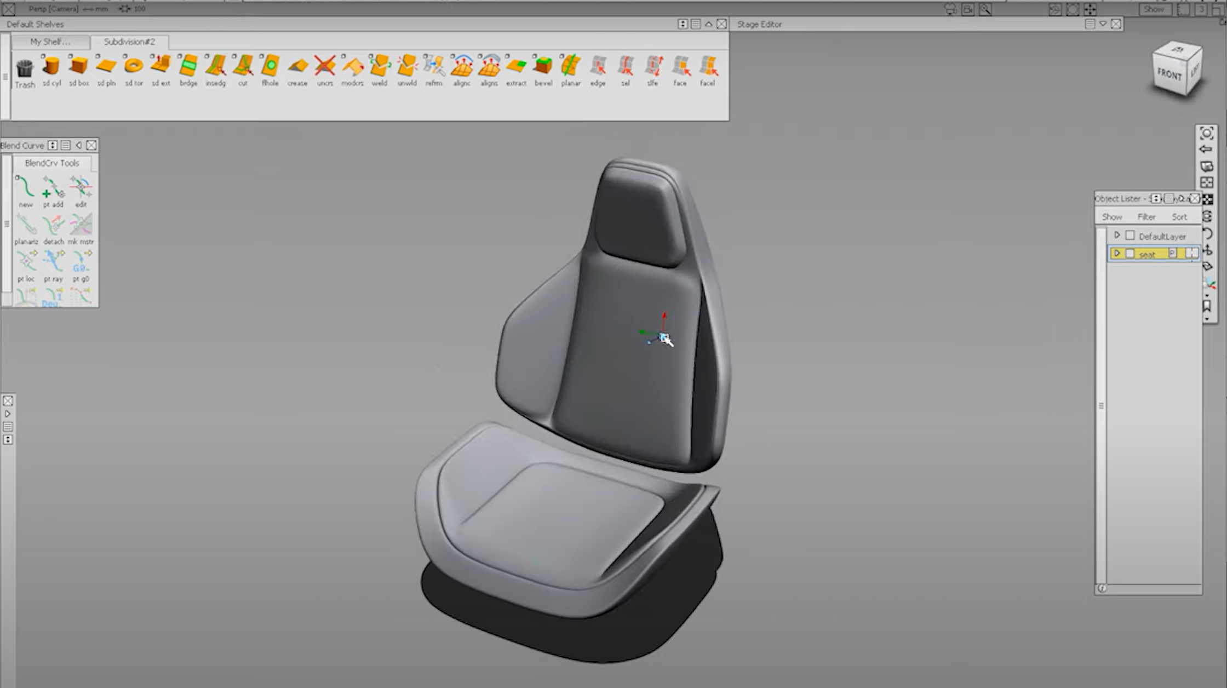Open the Weld tool
1227x688 pixels.
pos(380,68)
